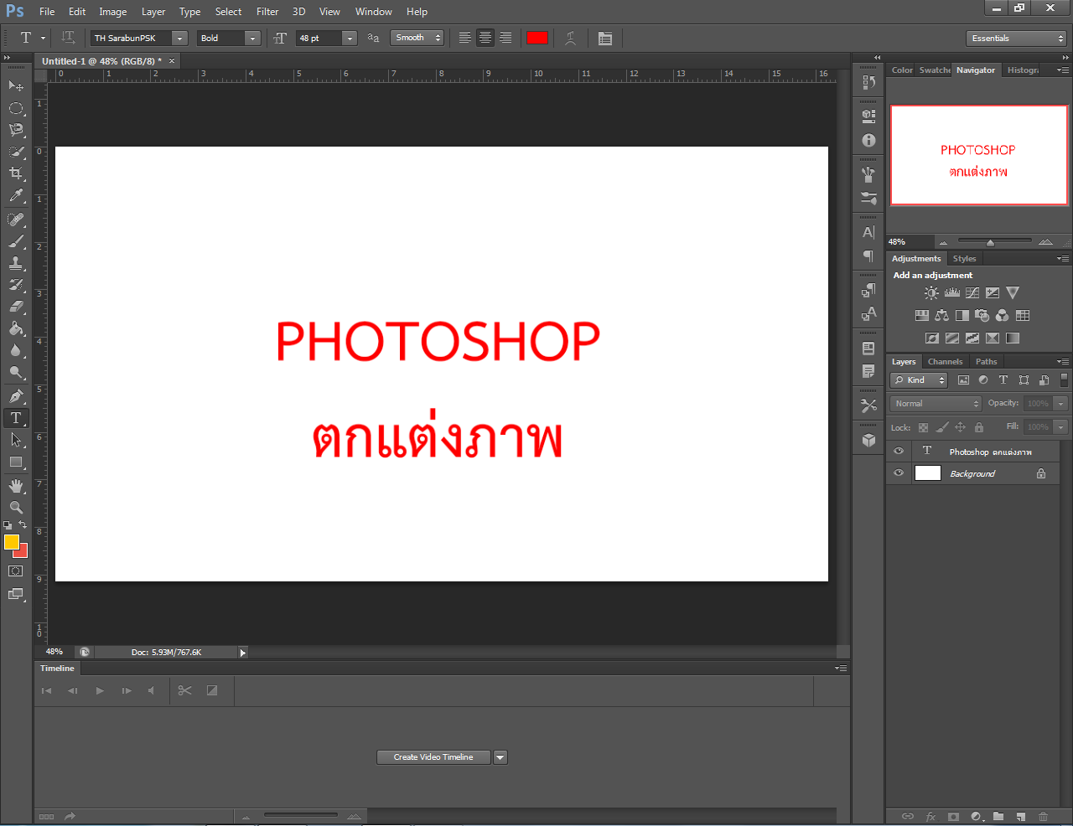Open the Essentials workspace dropdown
Viewport: 1073px width, 826px height.
coord(1016,39)
